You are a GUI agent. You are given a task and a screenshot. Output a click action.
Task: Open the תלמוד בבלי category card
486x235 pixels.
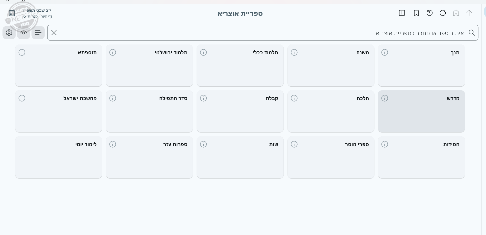coord(240,66)
